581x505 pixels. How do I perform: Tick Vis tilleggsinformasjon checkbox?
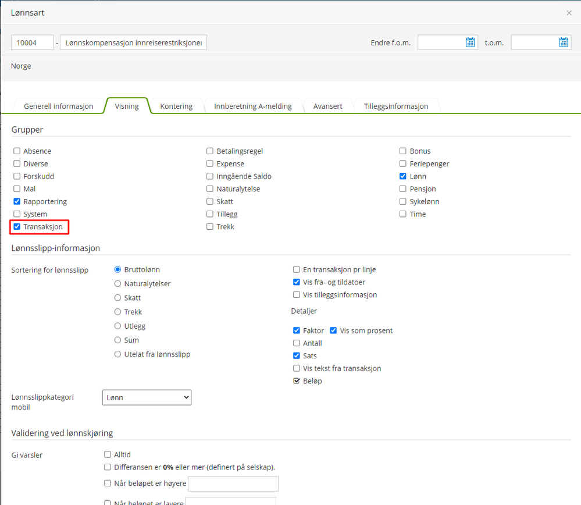tap(297, 295)
